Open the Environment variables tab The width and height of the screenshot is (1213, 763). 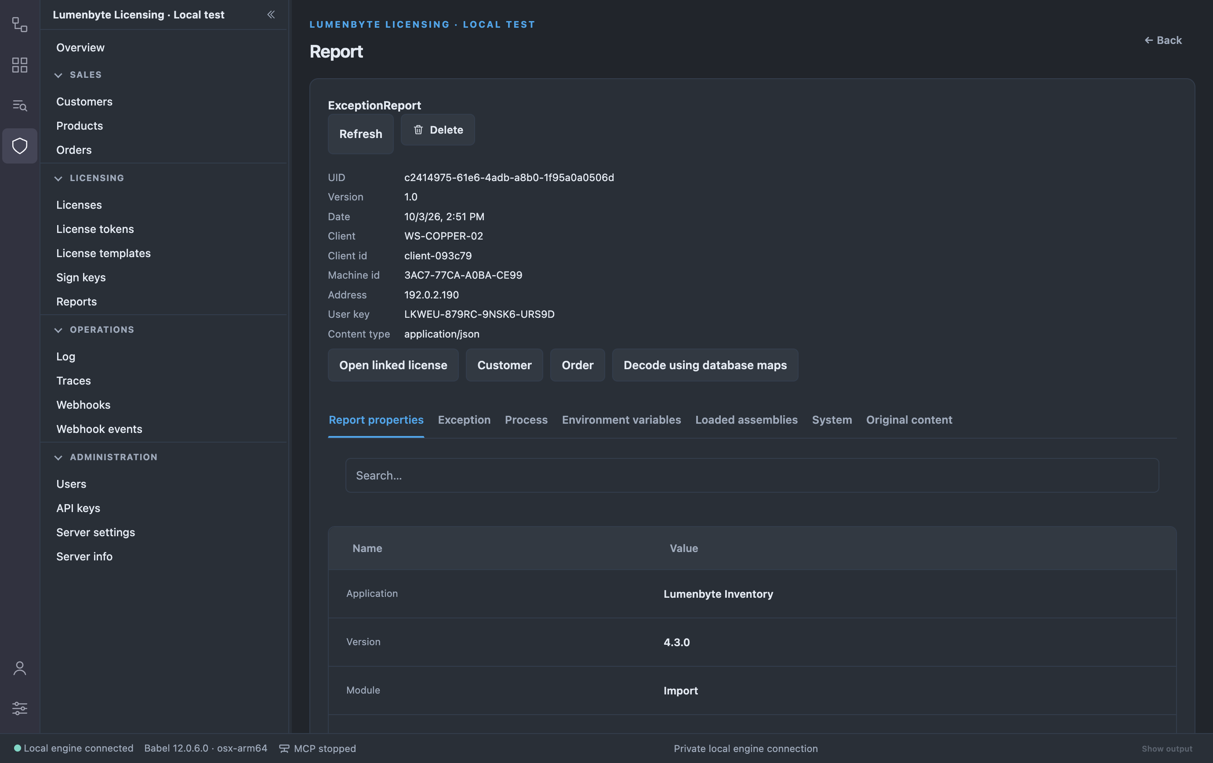[621, 420]
